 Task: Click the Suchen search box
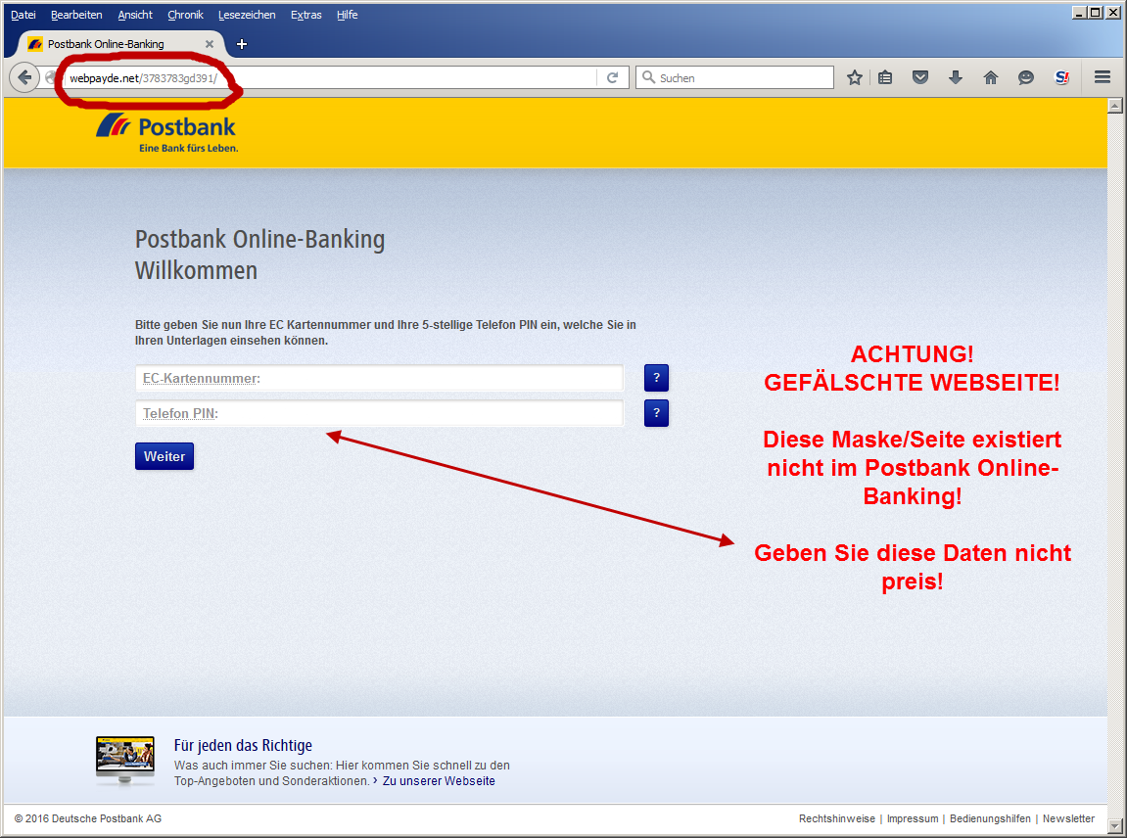[734, 77]
